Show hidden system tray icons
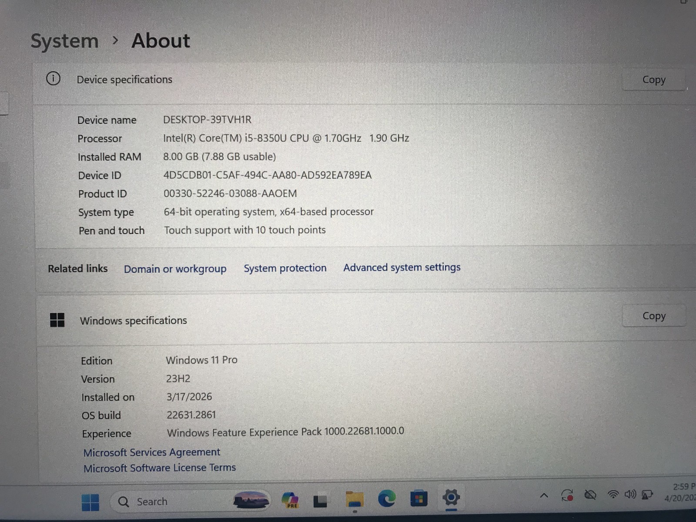Viewport: 696px width, 522px height. point(544,495)
